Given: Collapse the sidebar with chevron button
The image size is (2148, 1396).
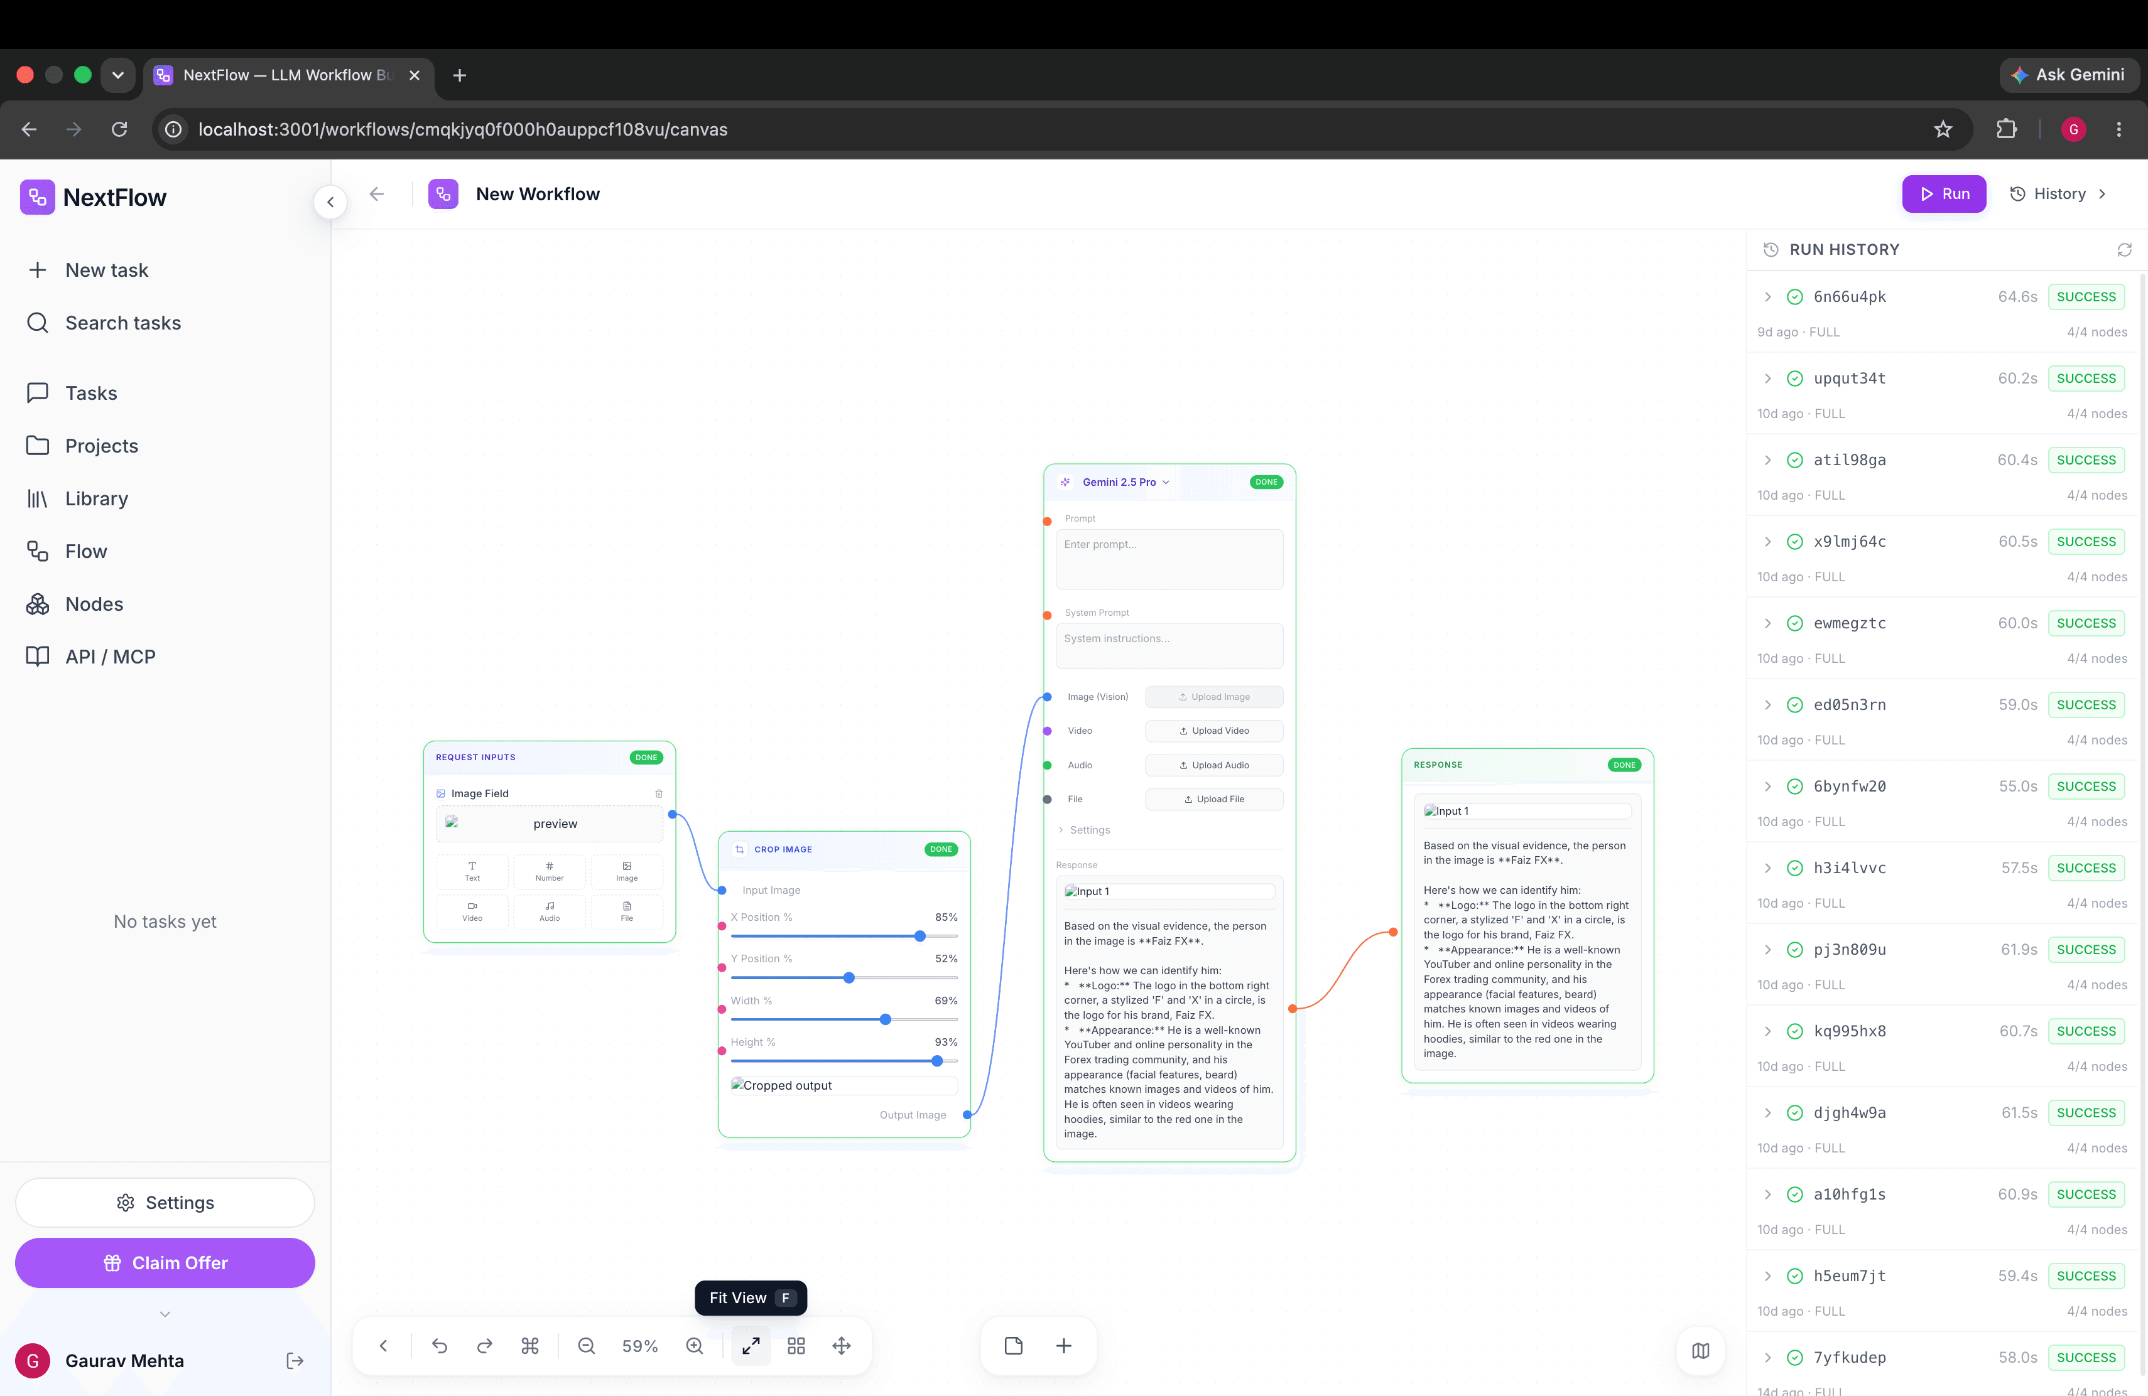Looking at the screenshot, I should point(330,202).
